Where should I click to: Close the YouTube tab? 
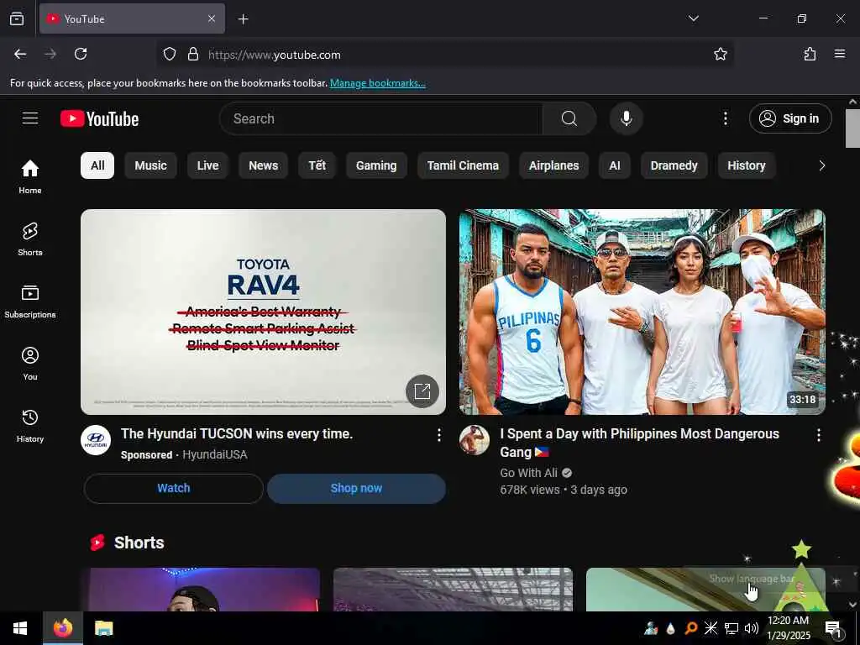(x=211, y=18)
